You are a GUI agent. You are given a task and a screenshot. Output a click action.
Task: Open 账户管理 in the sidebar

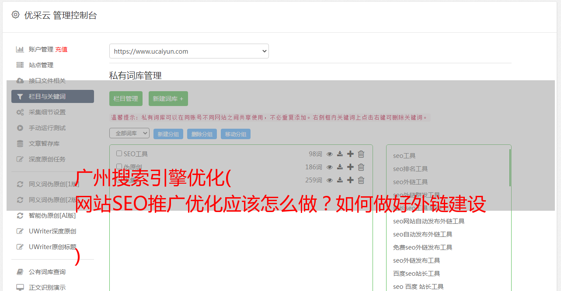point(41,49)
